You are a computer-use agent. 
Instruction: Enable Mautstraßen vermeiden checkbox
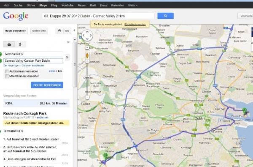tap(7, 76)
